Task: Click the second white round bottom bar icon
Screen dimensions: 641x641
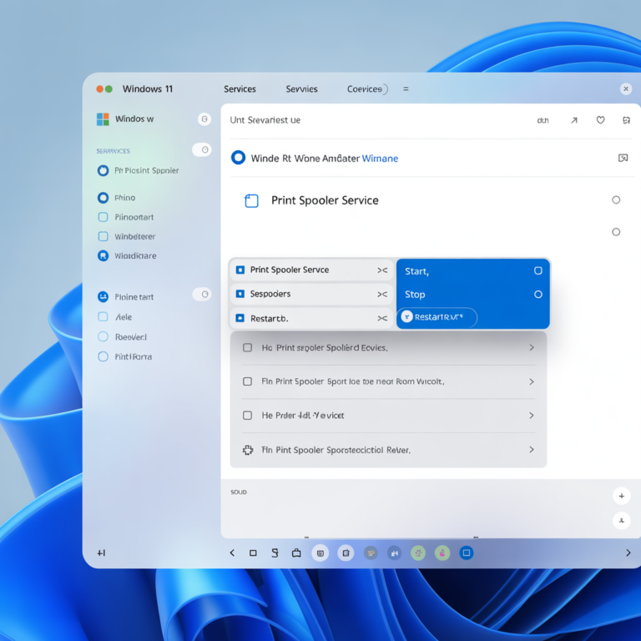Action: (346, 553)
